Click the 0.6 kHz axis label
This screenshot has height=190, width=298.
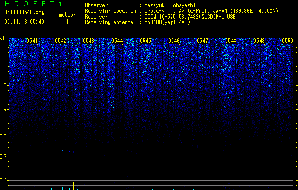coord(4,180)
